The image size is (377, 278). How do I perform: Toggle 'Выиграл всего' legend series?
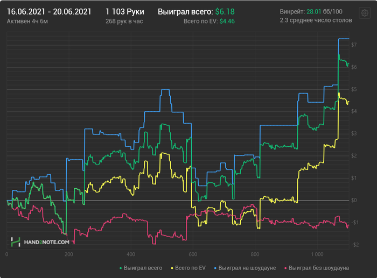(x=141, y=268)
